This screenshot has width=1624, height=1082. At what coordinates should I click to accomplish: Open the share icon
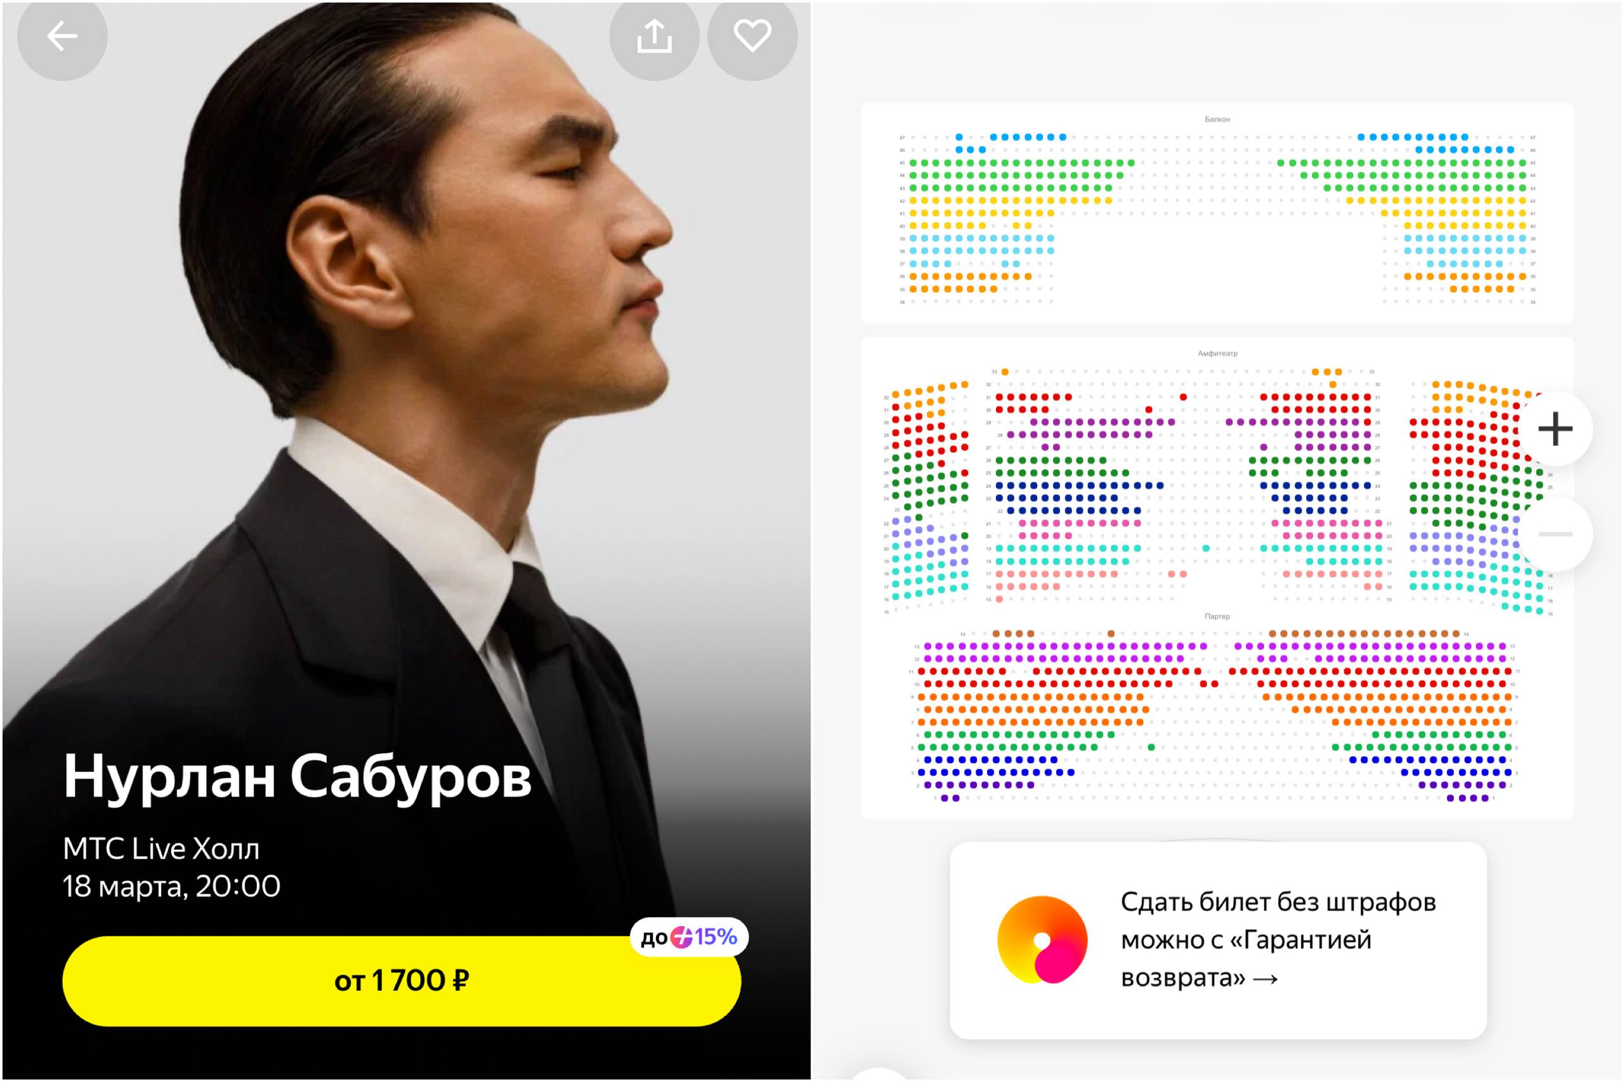coord(653,36)
